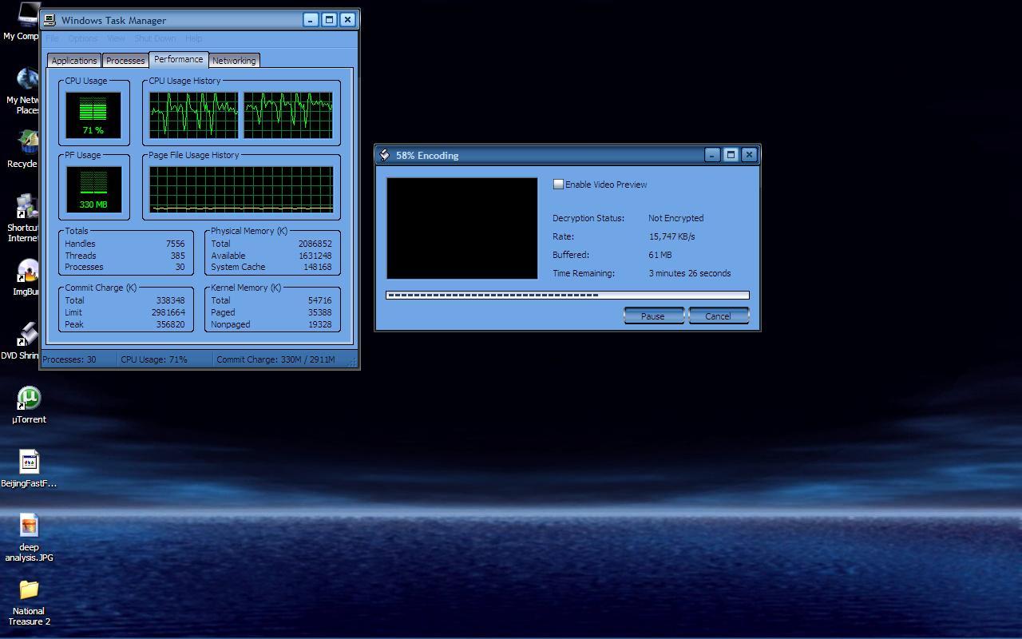Click Kernel Memory Nonpaged 19328

pos(319,324)
